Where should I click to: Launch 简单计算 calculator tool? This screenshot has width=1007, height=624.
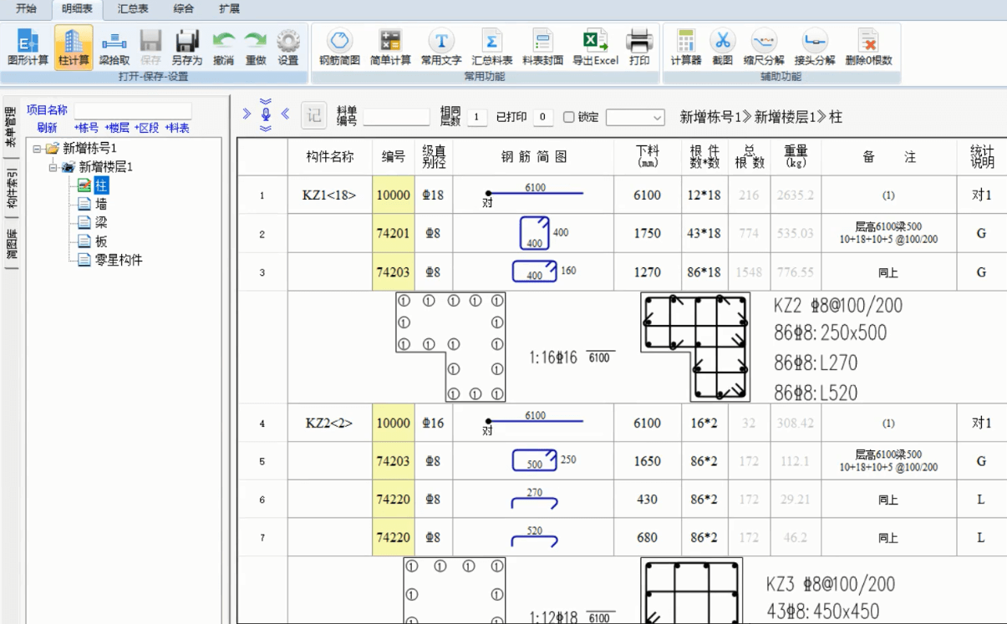[x=390, y=41]
